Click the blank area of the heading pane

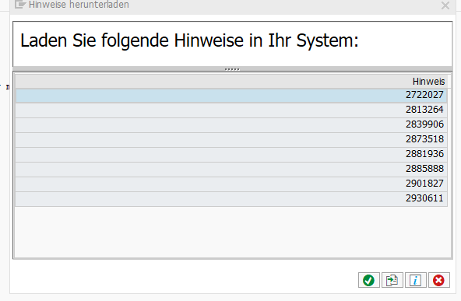[406, 44]
